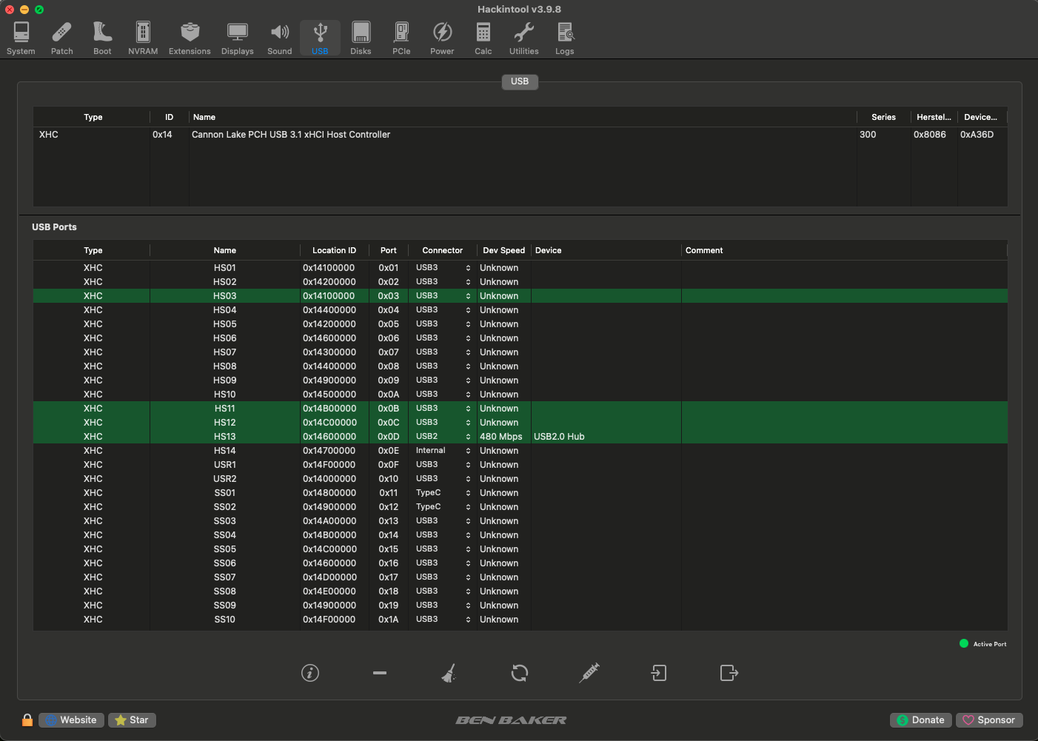Viewport: 1038px width, 741px height.
Task: Click the Sponsor button
Action: tap(989, 720)
